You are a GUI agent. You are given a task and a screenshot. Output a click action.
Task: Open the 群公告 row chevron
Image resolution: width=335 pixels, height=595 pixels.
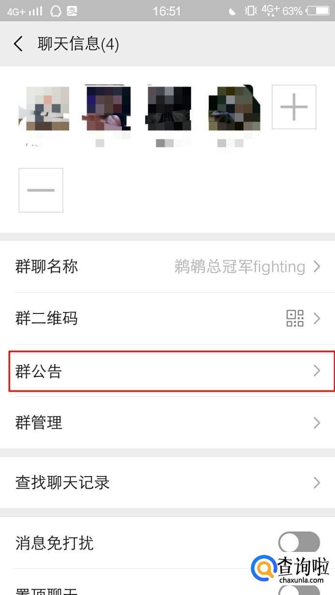[x=317, y=371]
